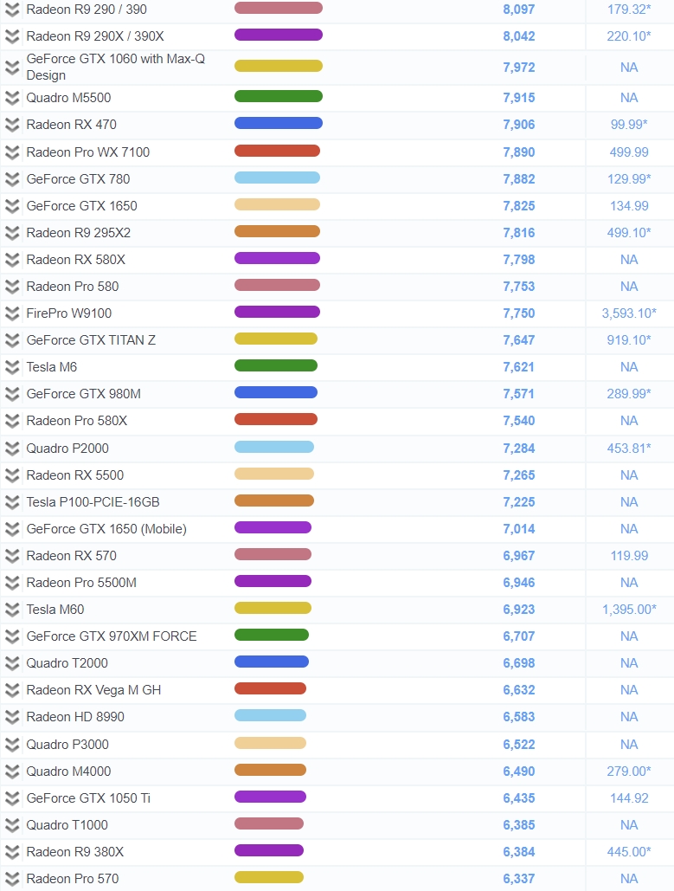
Task: Click the price 99.99* for Radeon RX 470
Action: click(x=629, y=125)
